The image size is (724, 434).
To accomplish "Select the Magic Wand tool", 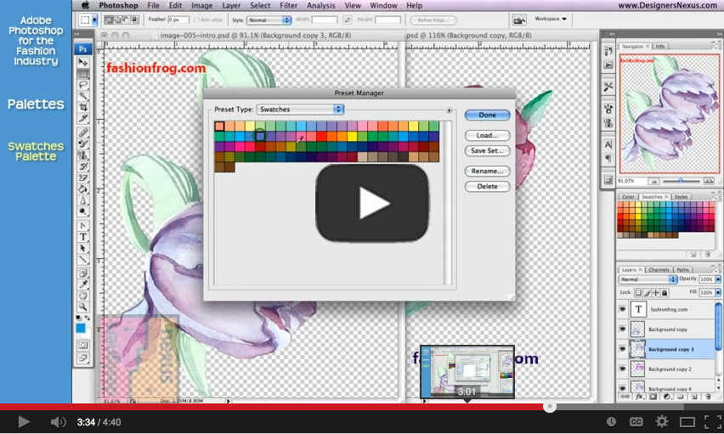I will point(83,96).
